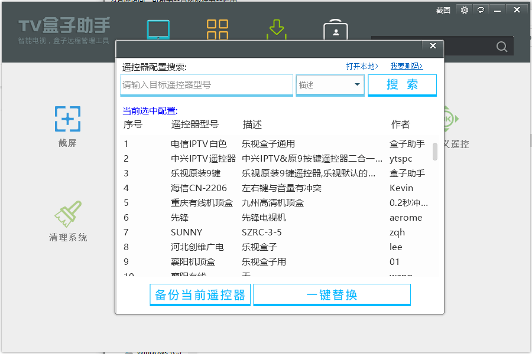Viewport: 532px width, 354px height.
Task: Click the search magnifier icon
Action: 501,46
